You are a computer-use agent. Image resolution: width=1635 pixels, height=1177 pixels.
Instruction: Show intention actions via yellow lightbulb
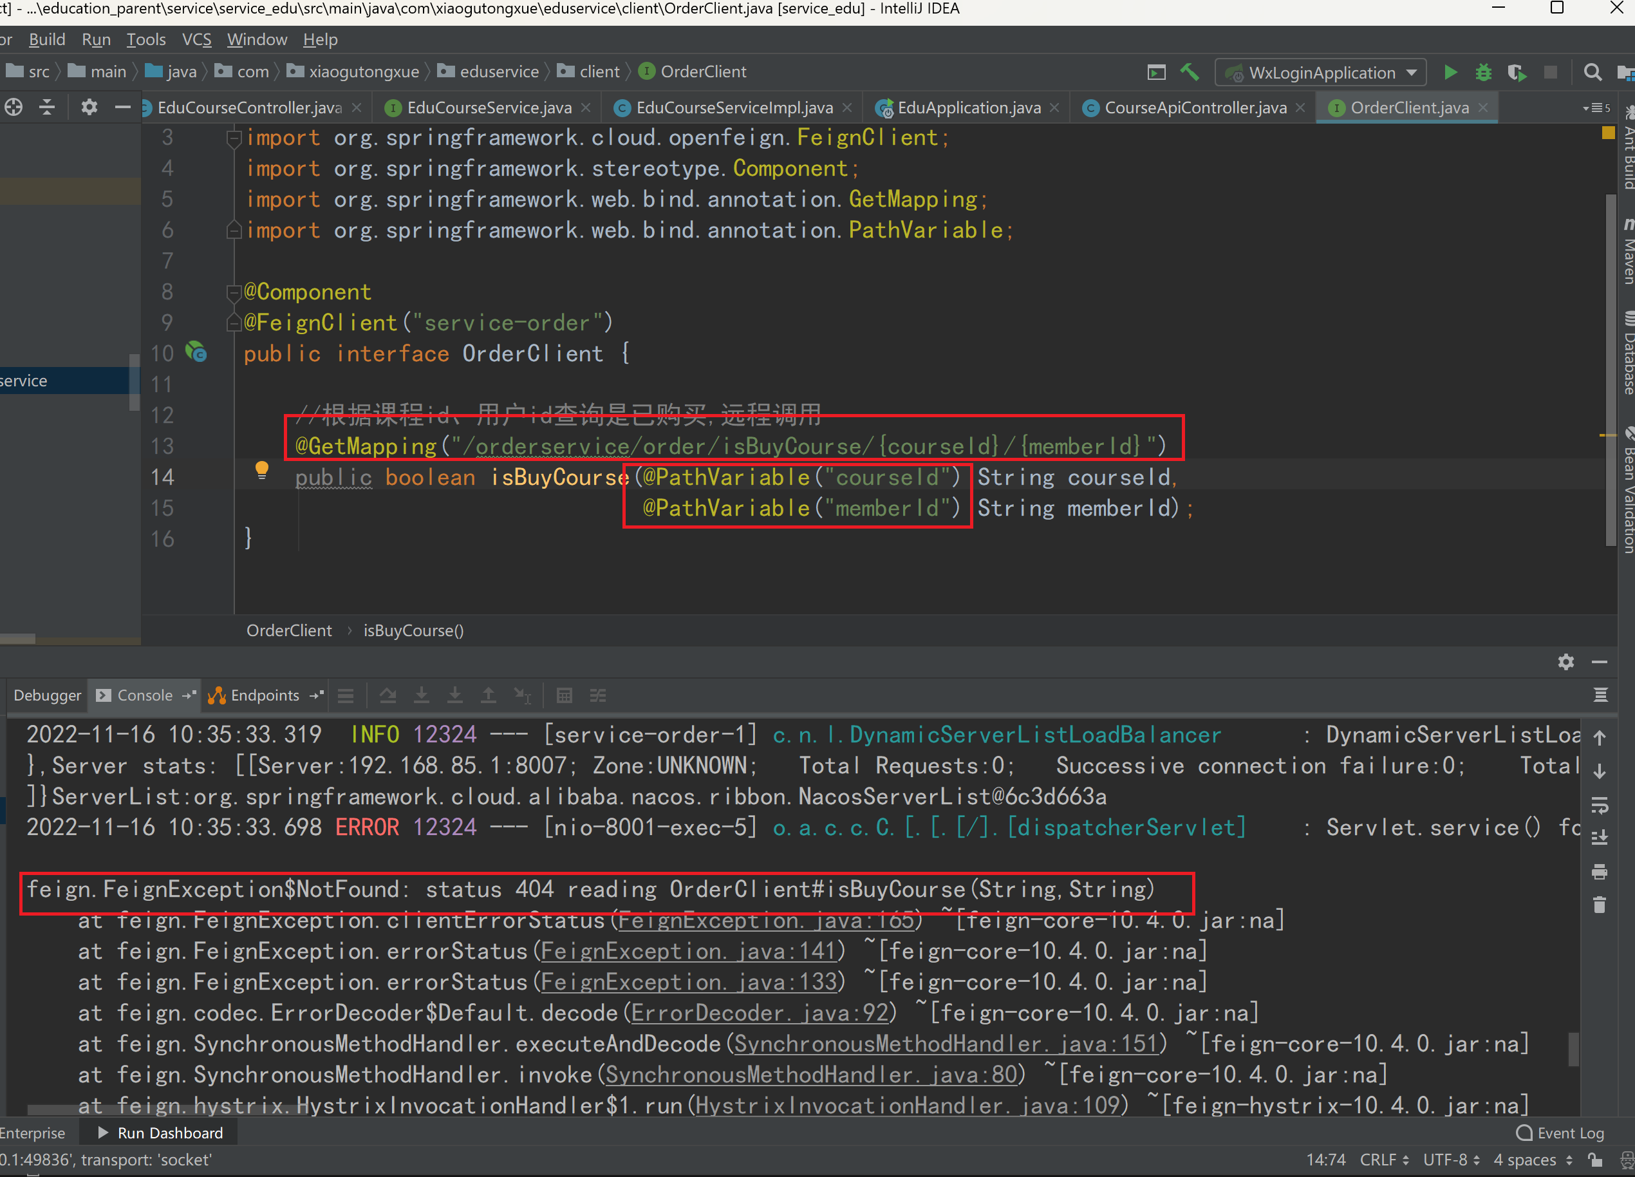click(262, 471)
